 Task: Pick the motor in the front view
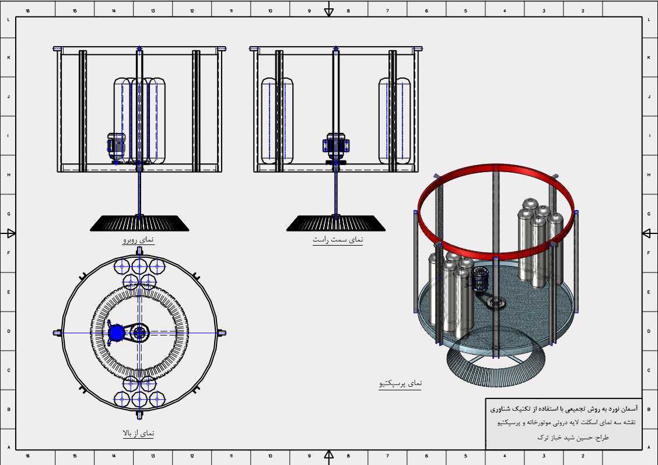coord(116,147)
